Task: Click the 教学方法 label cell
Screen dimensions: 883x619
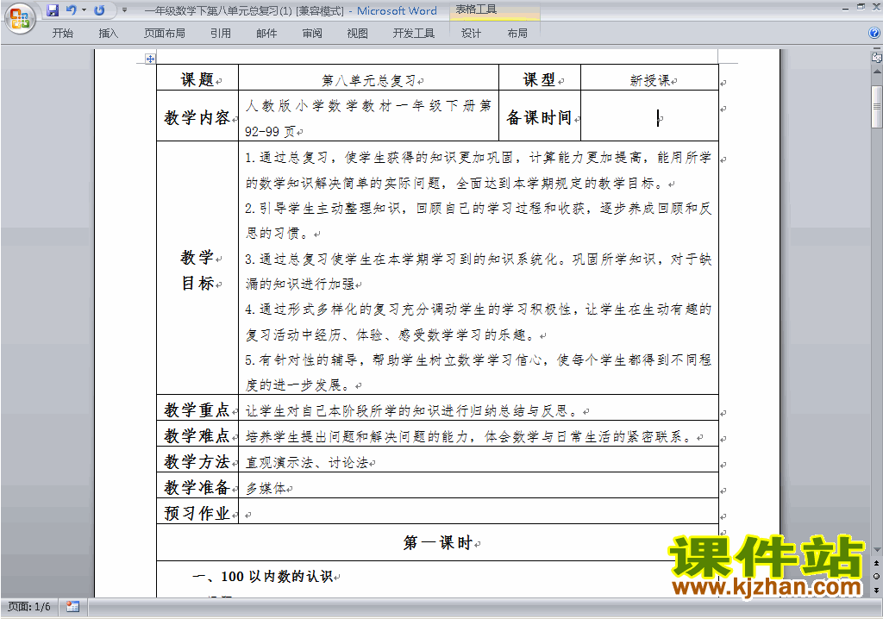Action: 197,460
